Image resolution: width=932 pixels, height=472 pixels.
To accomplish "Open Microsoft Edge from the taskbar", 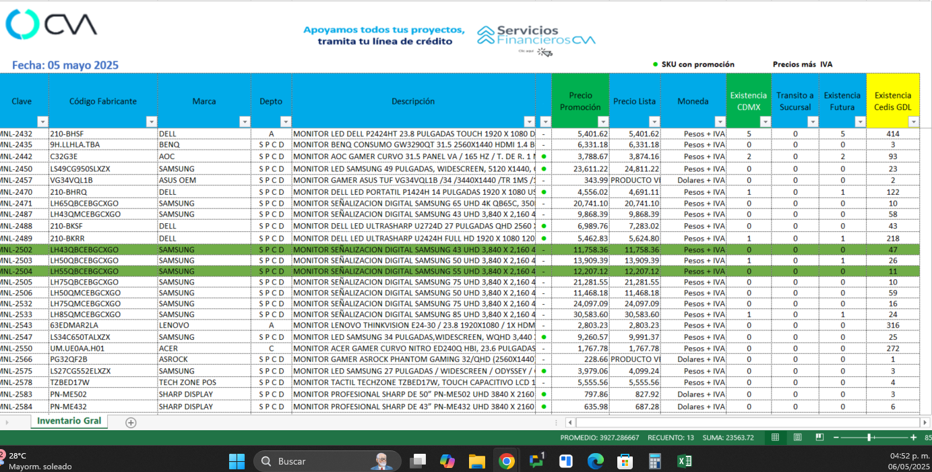I will pos(595,461).
